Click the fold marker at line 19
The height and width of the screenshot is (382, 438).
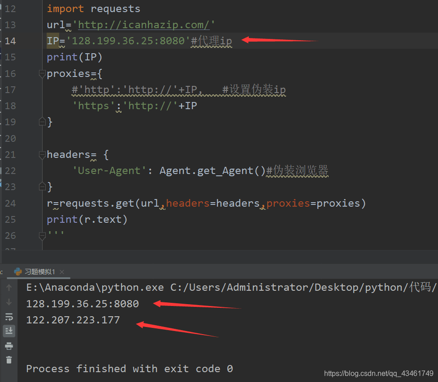pyautogui.click(x=42, y=121)
